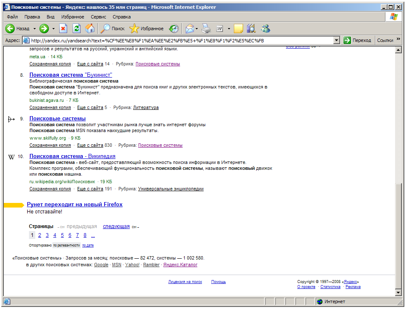Open the Favorites (Избранное) star button
This screenshot has width=406, height=309.
click(147, 29)
